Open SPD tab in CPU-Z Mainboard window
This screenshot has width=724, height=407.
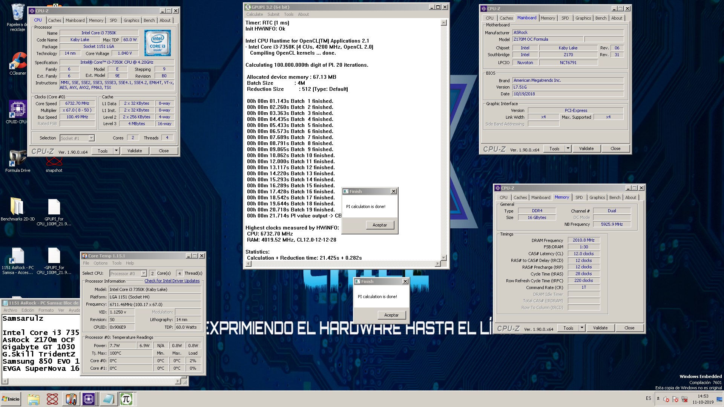(x=565, y=18)
